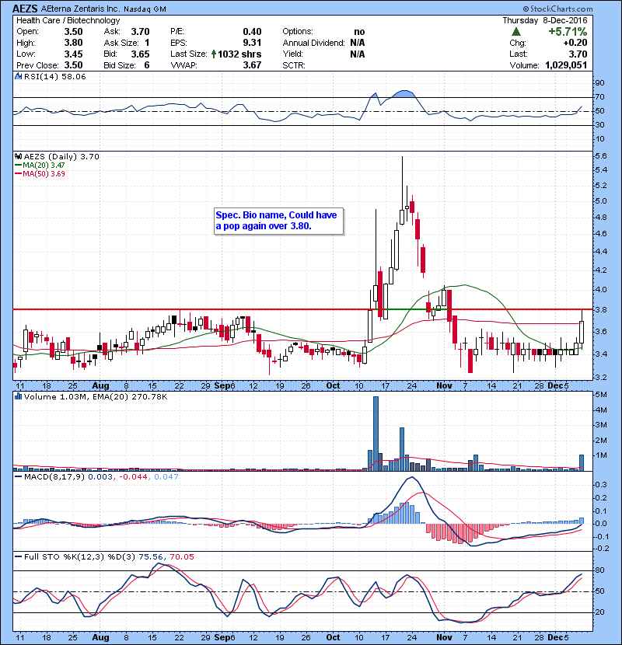Click the SCTR: label
The height and width of the screenshot is (645, 622).
[294, 65]
